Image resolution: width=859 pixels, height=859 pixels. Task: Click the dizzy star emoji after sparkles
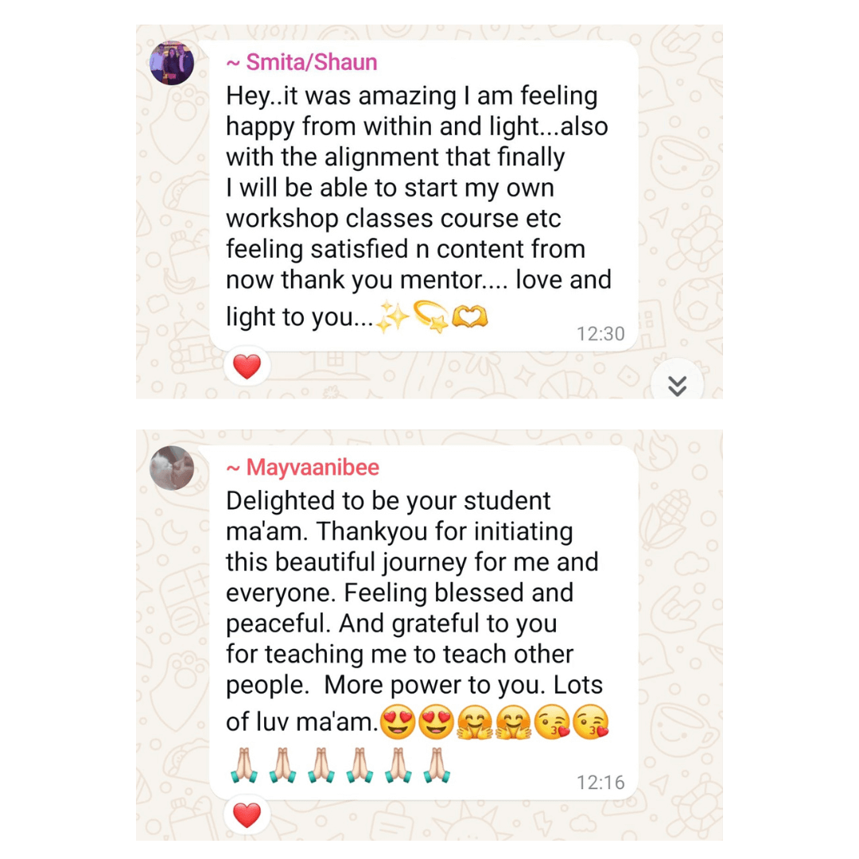tap(431, 317)
